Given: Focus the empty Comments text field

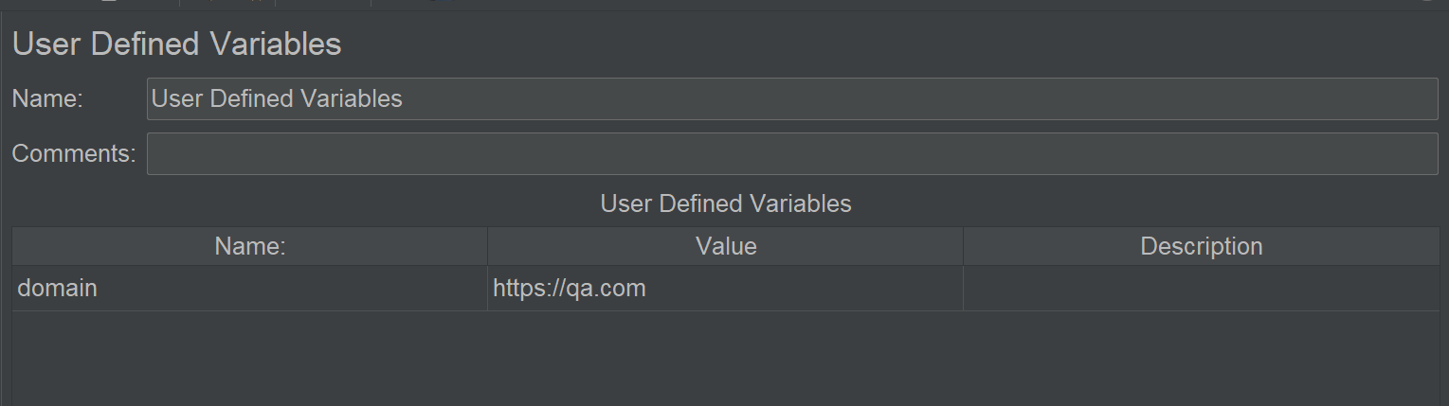Looking at the screenshot, I should tap(792, 153).
